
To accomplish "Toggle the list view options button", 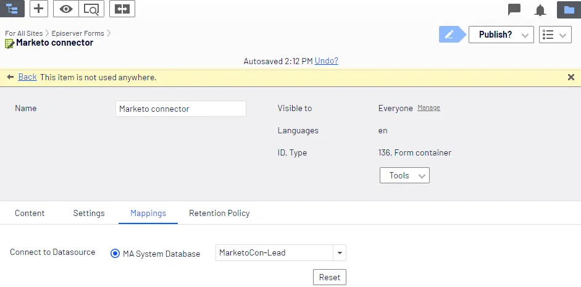I will pos(555,35).
